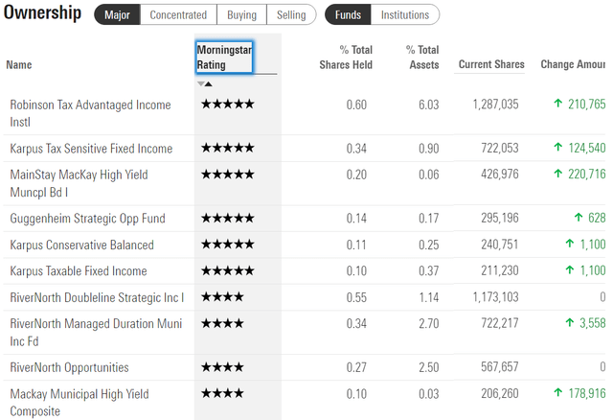This screenshot has width=613, height=420.
Task: Click the sort direction arrows under Morningstar Rating
Action: point(205,83)
